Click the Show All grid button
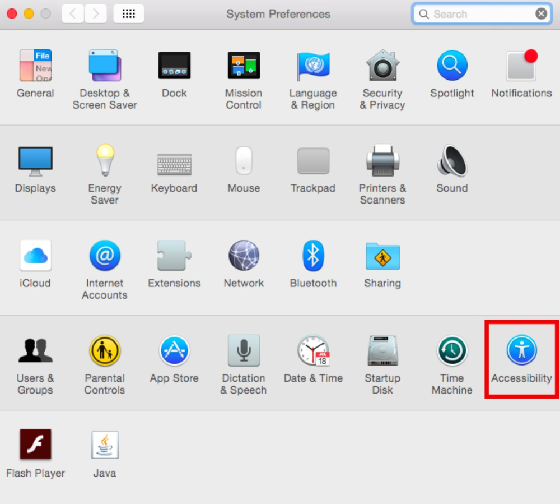Viewport: 560px width, 504px height. tap(129, 14)
